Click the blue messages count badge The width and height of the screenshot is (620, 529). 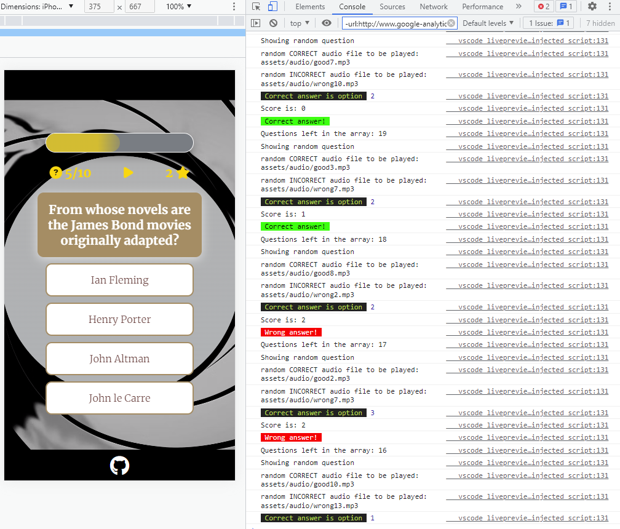[566, 7]
